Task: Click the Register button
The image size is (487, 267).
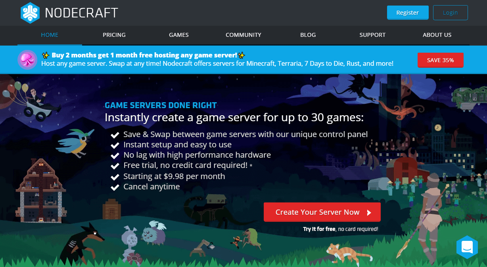Action: 408,13
